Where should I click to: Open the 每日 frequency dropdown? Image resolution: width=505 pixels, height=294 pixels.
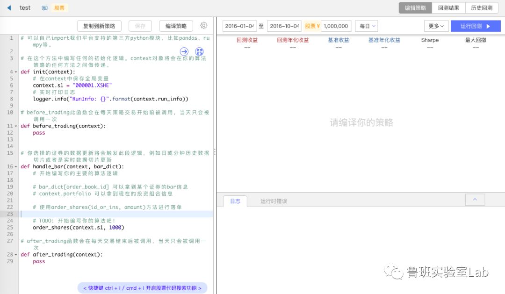coord(367,26)
